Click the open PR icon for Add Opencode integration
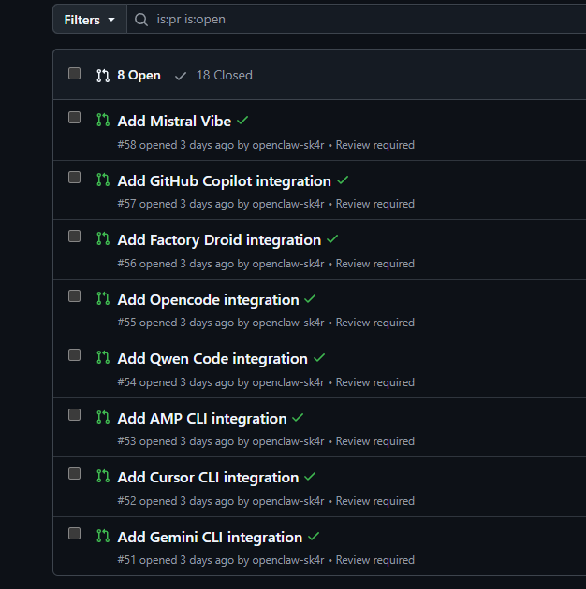The height and width of the screenshot is (589, 586). tap(103, 298)
